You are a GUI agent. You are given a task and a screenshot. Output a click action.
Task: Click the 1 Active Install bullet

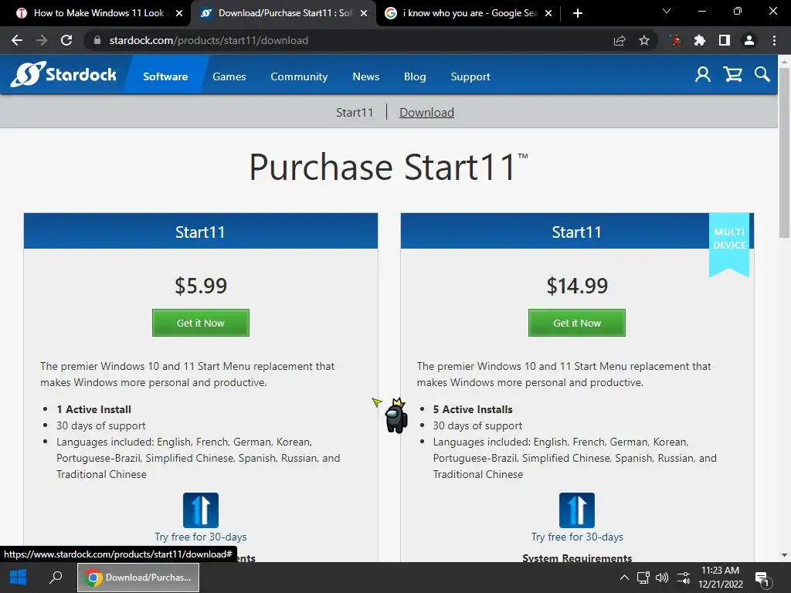coord(93,409)
